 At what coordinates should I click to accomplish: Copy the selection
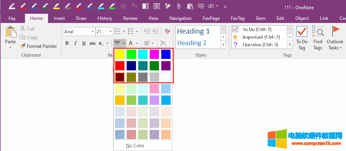(29, 37)
